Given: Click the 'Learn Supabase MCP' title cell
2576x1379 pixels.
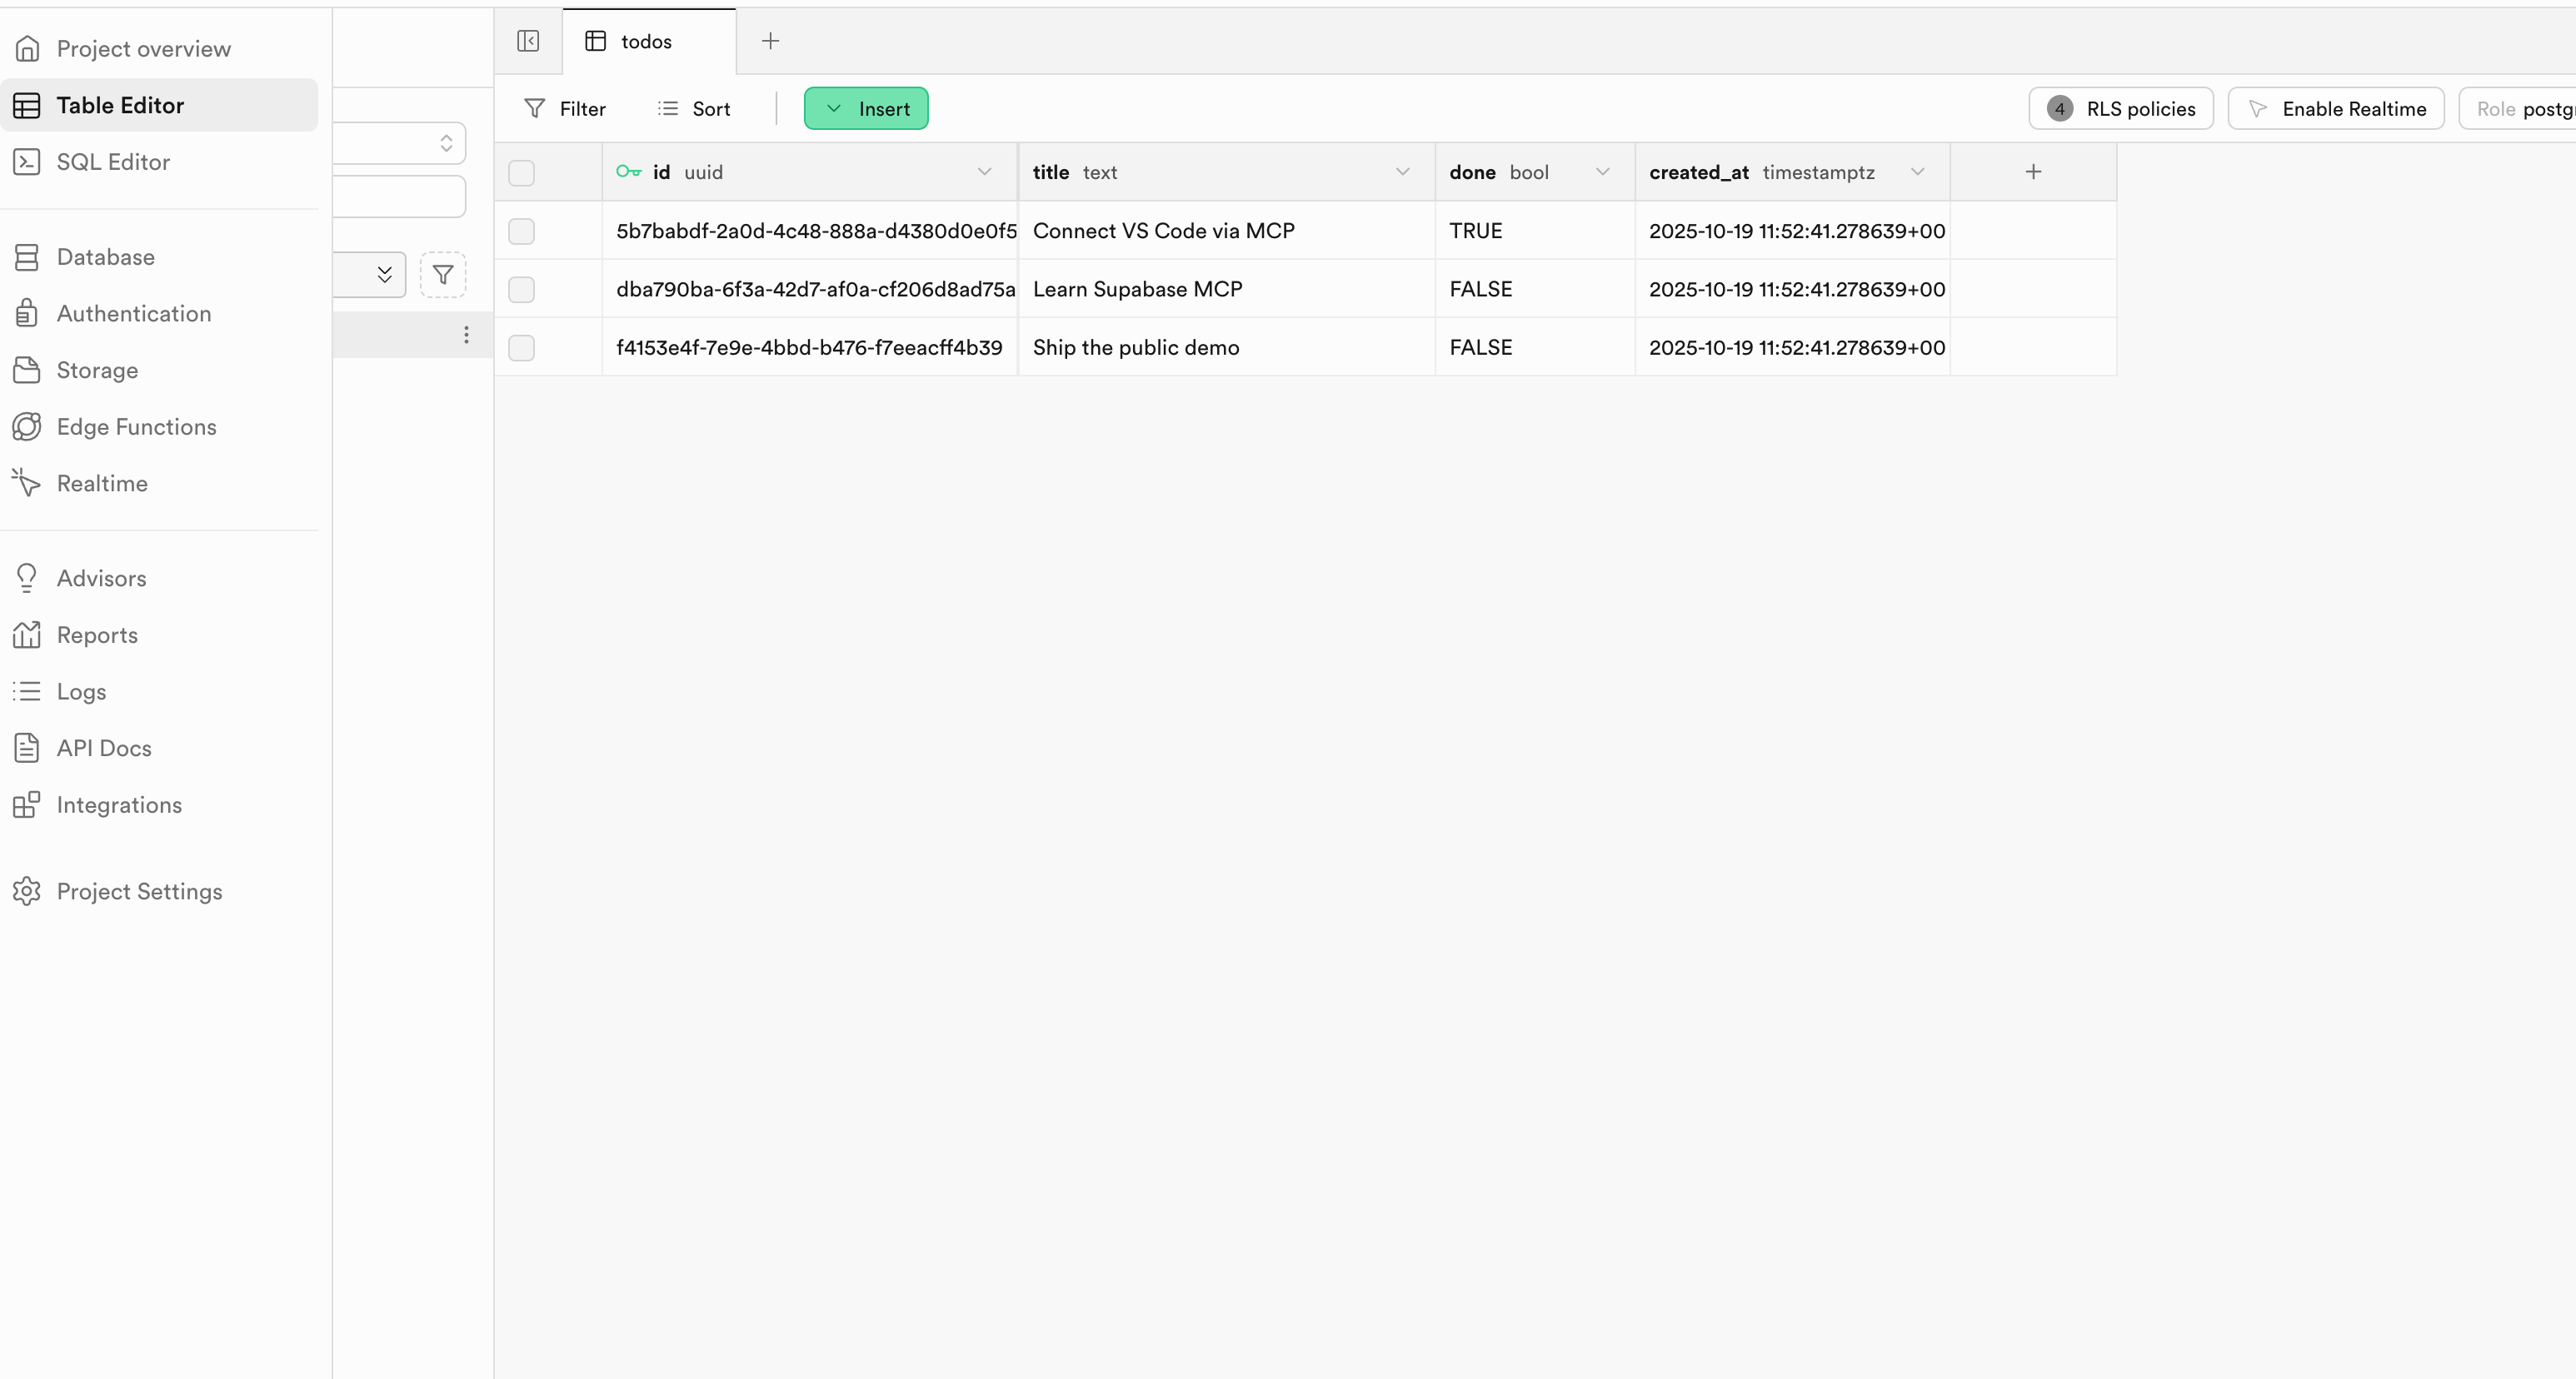Looking at the screenshot, I should 1137,290.
